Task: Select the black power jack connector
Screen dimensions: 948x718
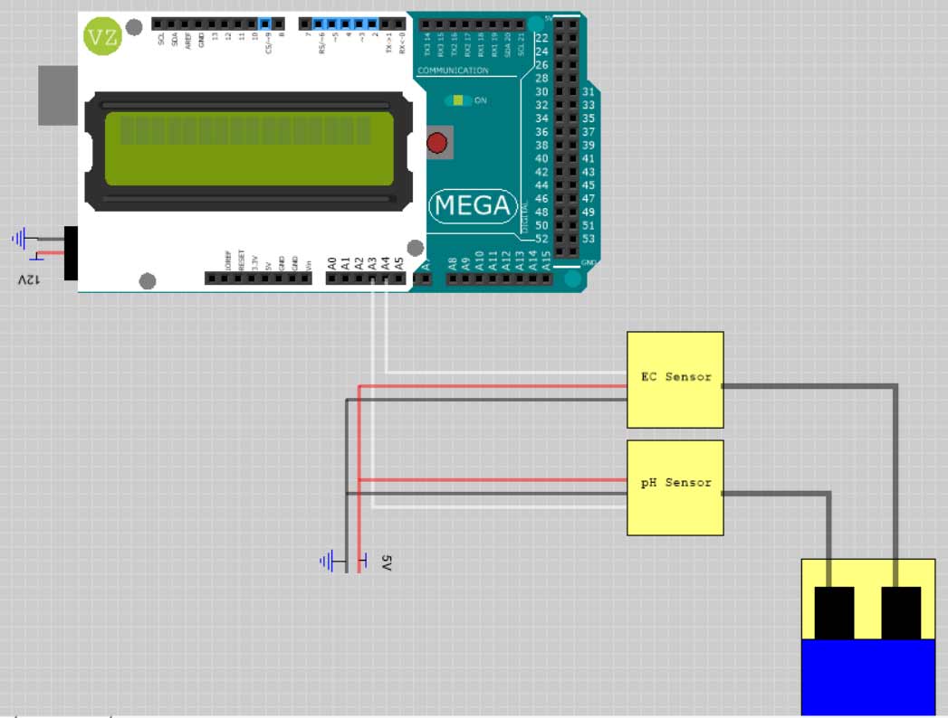Action: click(71, 253)
